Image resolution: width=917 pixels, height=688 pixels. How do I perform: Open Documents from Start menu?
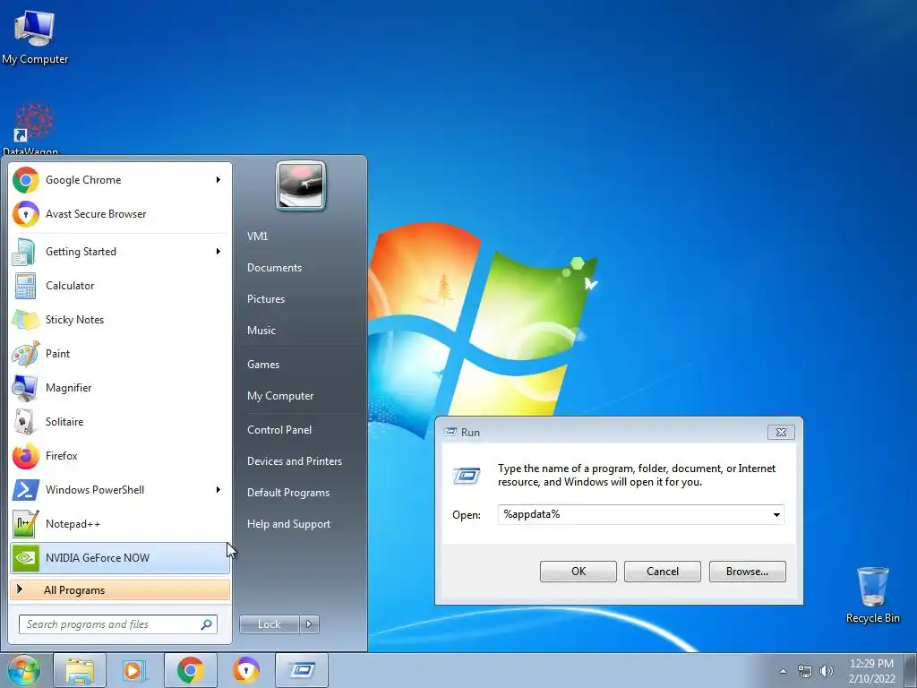pyautogui.click(x=274, y=267)
